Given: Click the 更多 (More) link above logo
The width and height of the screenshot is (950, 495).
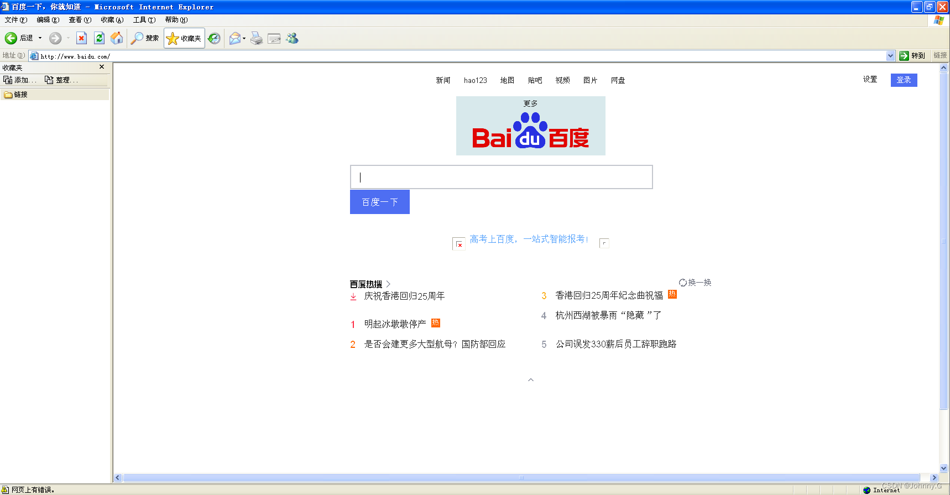Looking at the screenshot, I should (530, 103).
